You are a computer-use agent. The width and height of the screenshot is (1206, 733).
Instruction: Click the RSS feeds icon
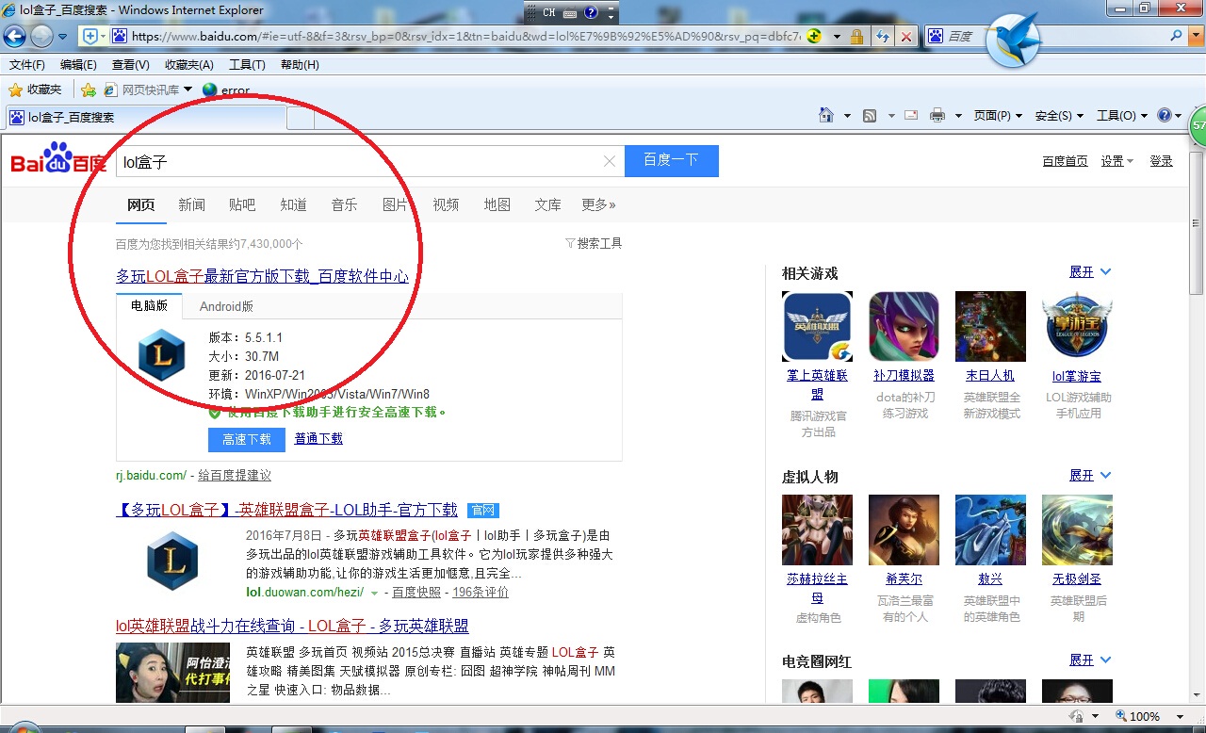pos(870,115)
